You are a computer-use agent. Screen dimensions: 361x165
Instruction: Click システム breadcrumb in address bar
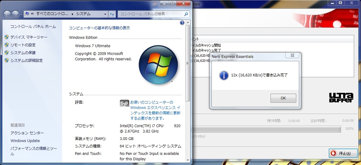83,14
